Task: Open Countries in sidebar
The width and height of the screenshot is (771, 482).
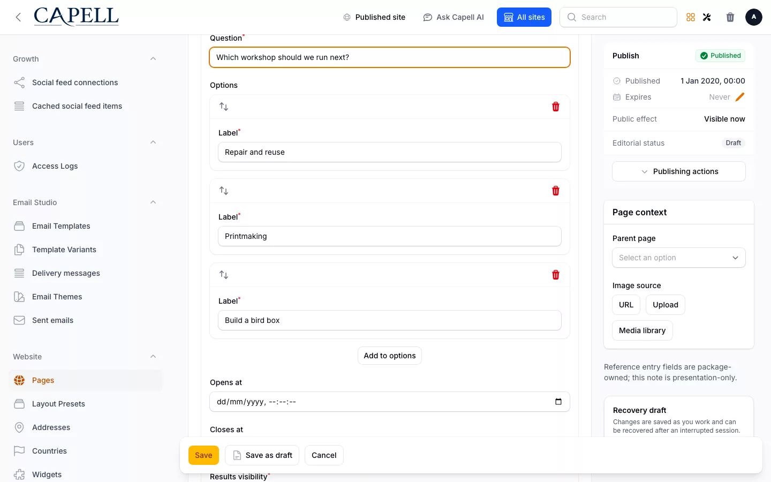Action: (86, 451)
